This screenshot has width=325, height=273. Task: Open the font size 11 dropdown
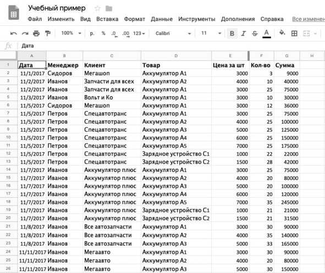pyautogui.click(x=211, y=33)
